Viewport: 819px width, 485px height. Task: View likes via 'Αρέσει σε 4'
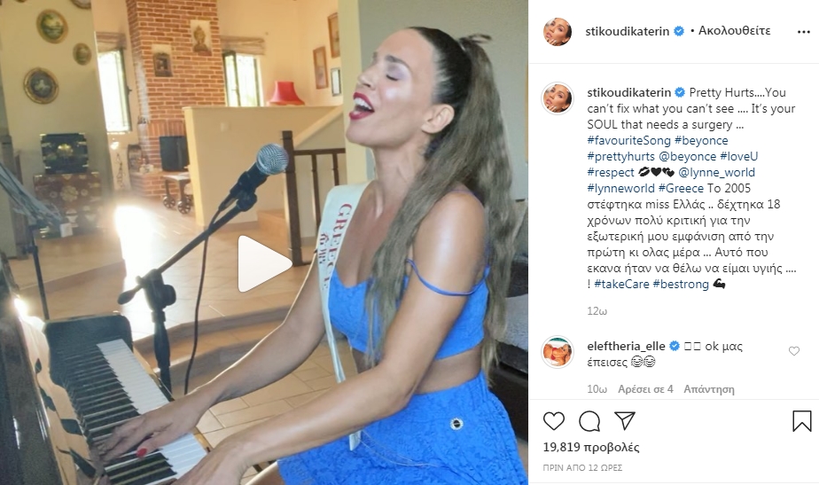(x=645, y=389)
